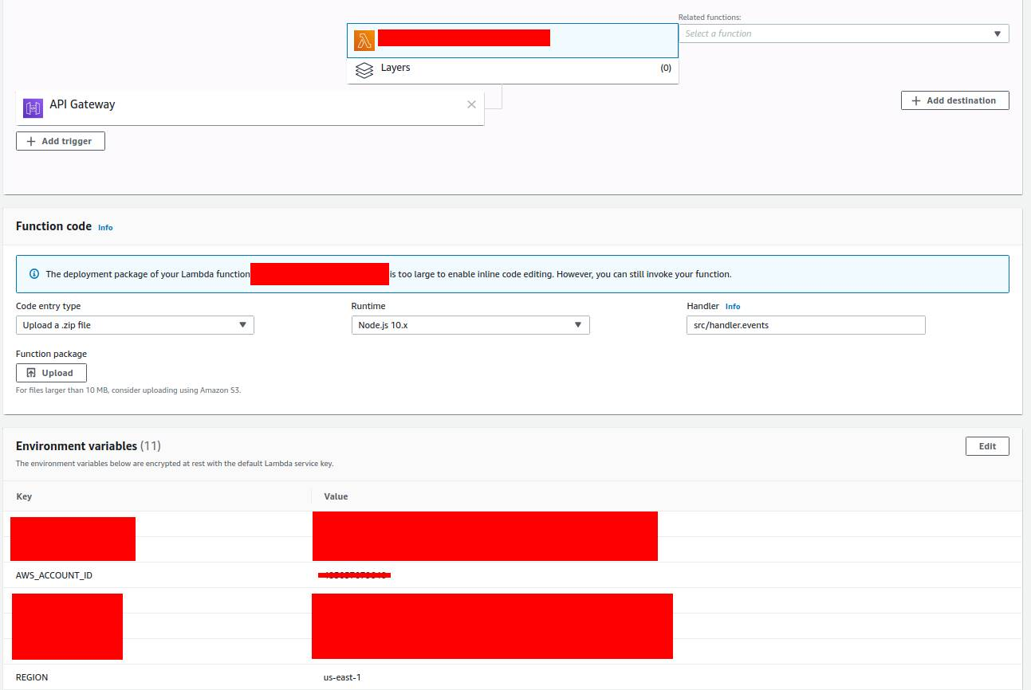Image resolution: width=1031 pixels, height=690 pixels.
Task: Click the Environment variables heading
Action: [77, 446]
